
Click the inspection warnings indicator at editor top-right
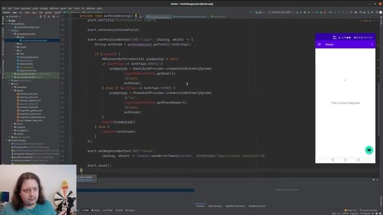tap(366, 21)
